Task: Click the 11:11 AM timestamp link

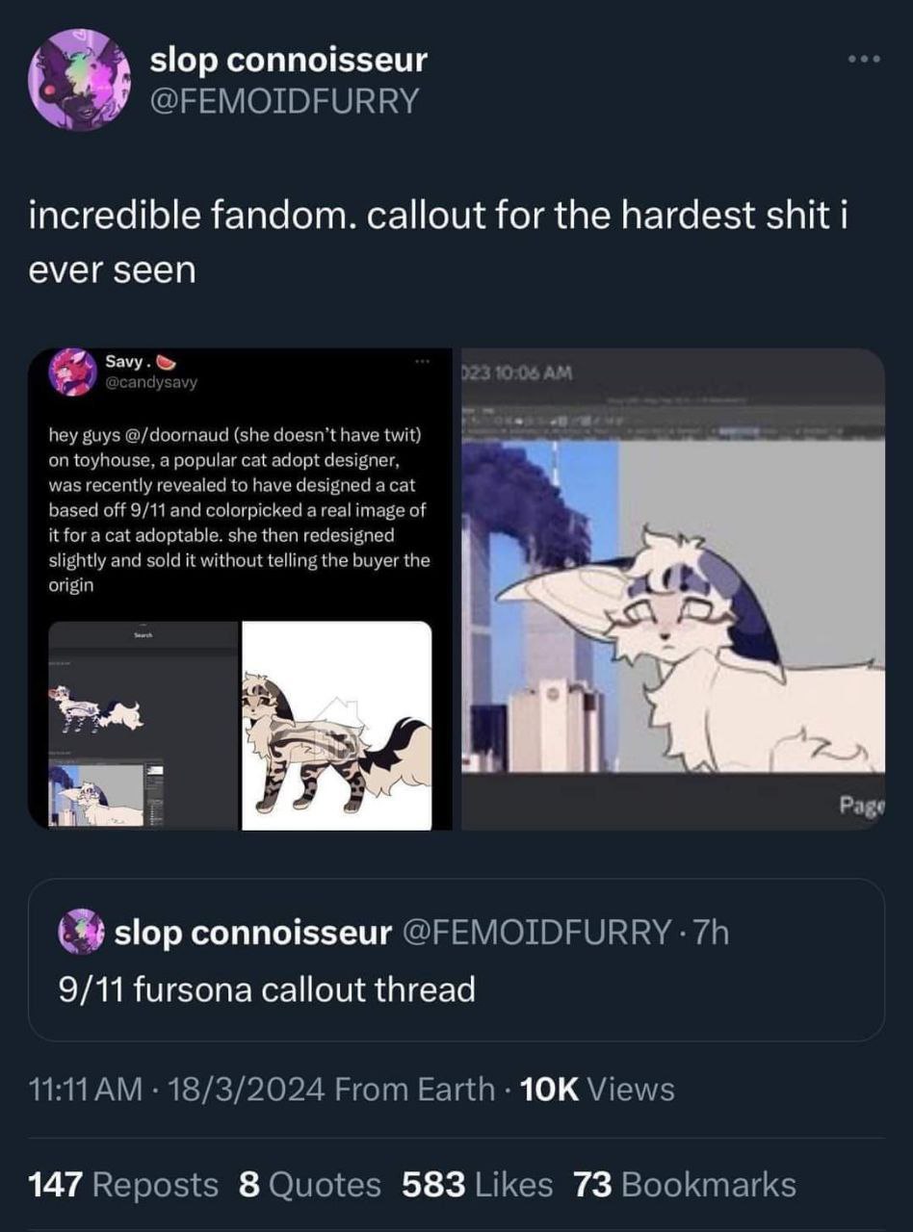Action: [x=86, y=1090]
